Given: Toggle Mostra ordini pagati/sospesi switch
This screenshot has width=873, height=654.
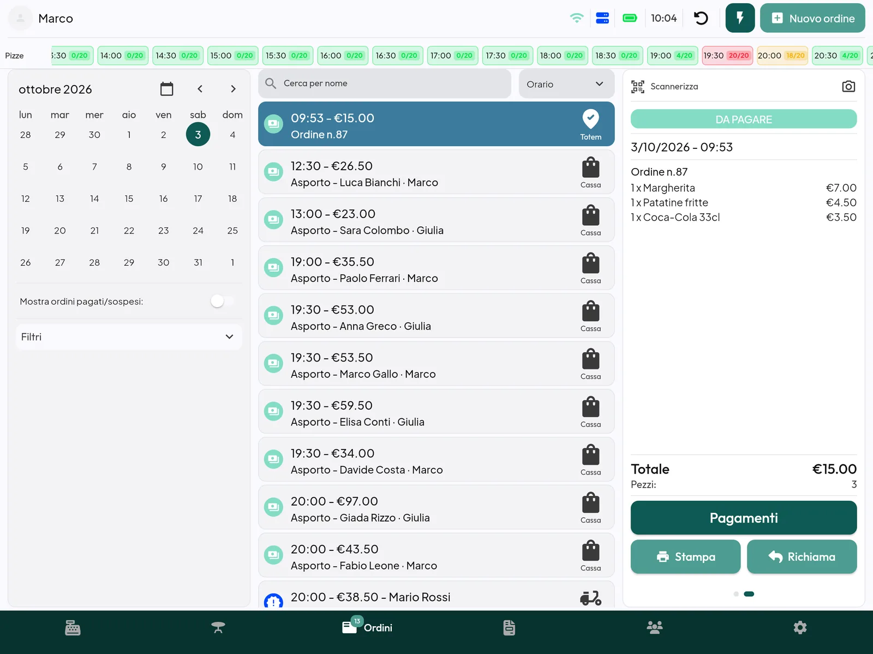Looking at the screenshot, I should point(223,301).
